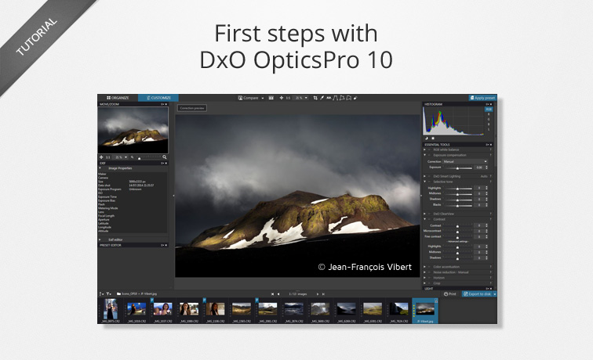Select the move/hand tool in the top toolbar
The height and width of the screenshot is (360, 593).
pyautogui.click(x=281, y=98)
